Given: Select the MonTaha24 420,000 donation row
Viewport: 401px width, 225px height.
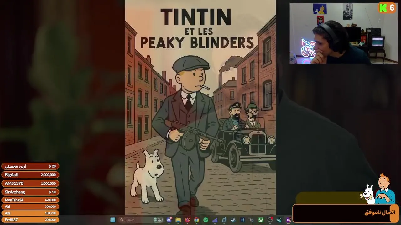Looking at the screenshot, I should tap(30, 200).
